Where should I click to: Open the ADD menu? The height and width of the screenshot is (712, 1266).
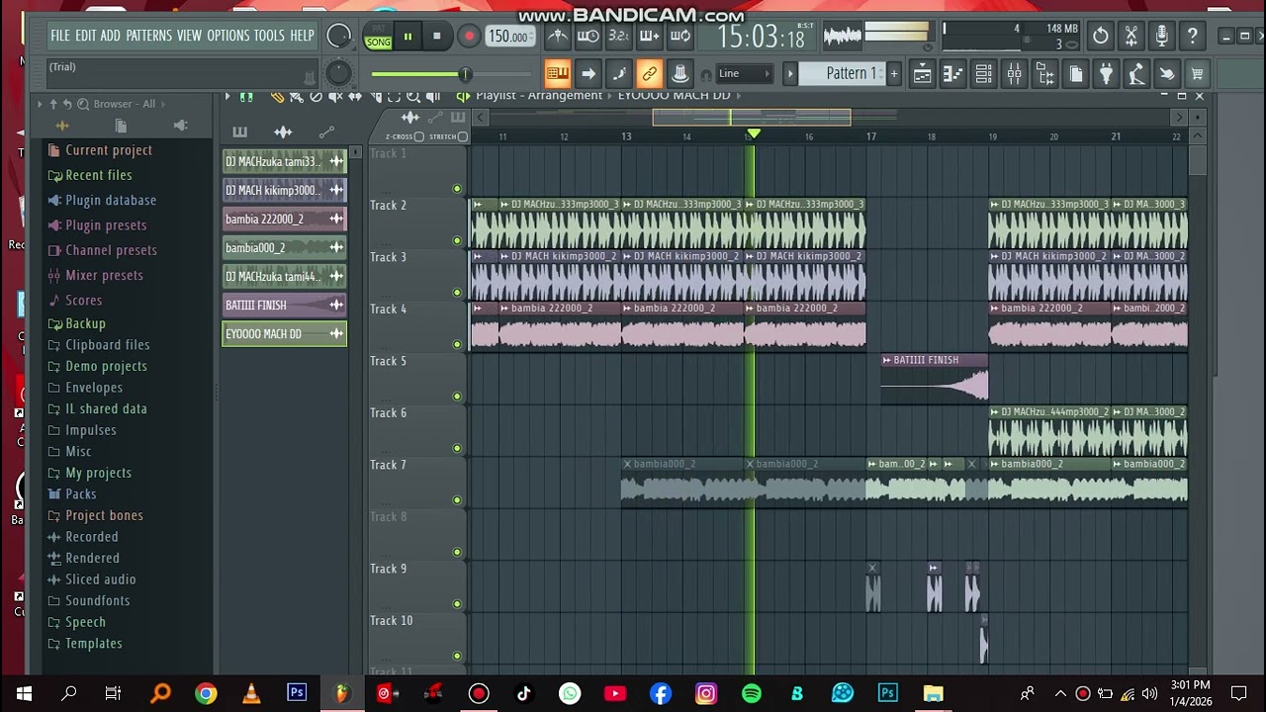click(x=110, y=36)
